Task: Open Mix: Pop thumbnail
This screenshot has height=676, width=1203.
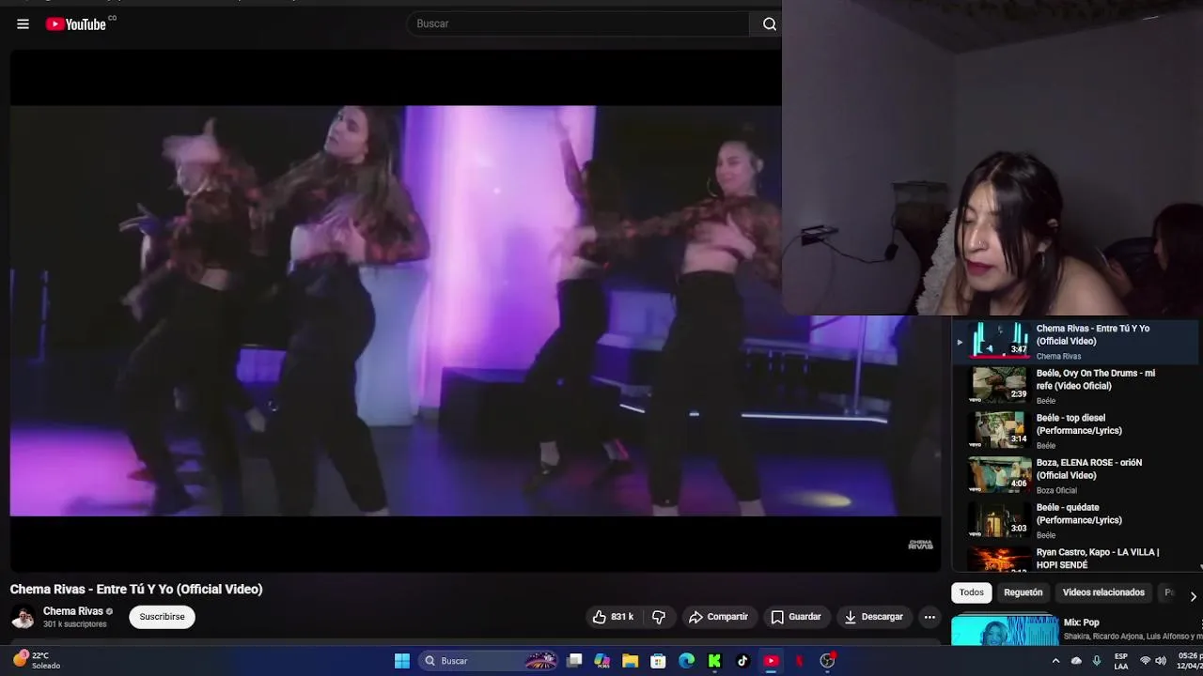Action: 1005,631
